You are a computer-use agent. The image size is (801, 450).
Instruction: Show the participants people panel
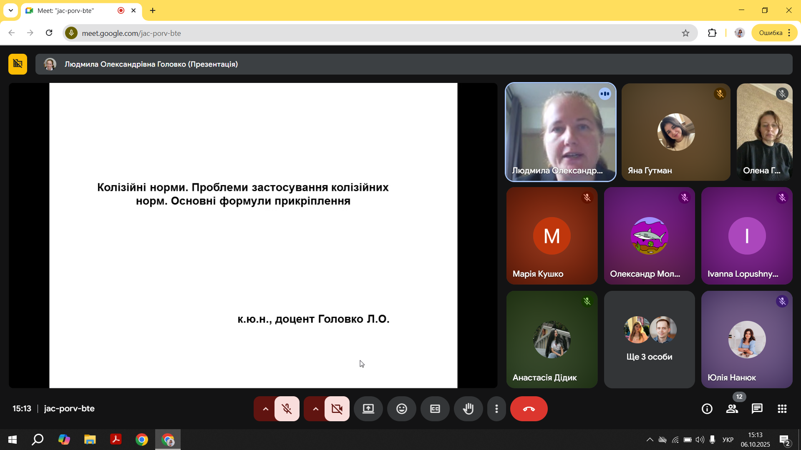click(x=732, y=409)
